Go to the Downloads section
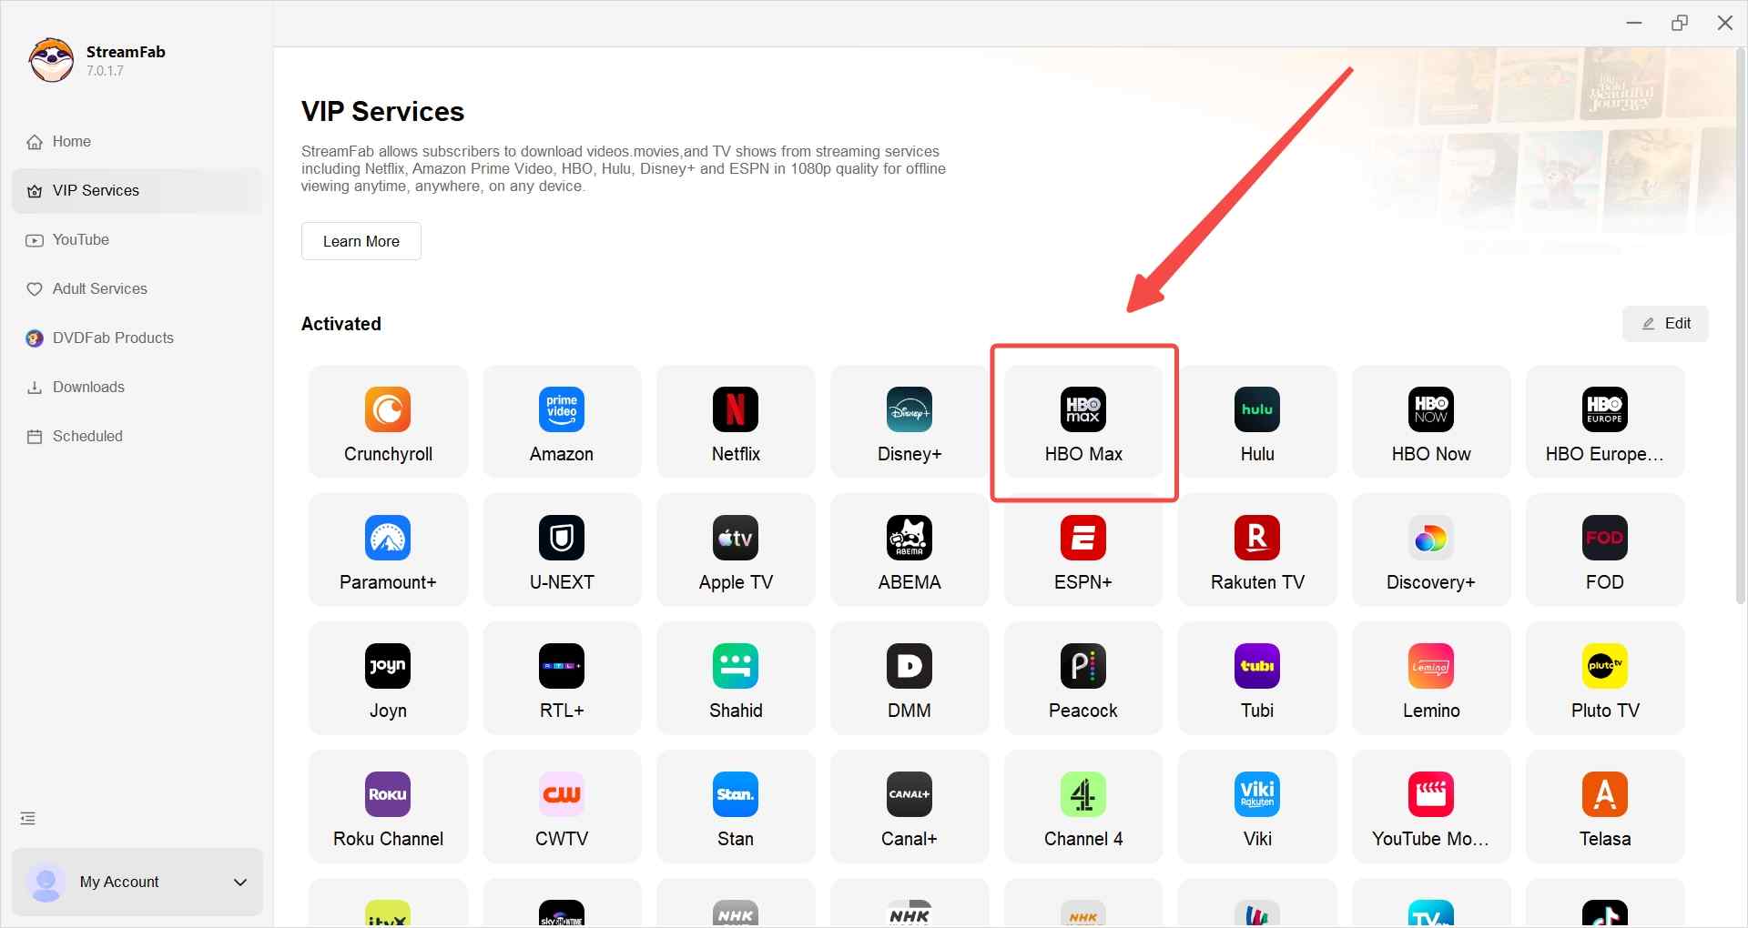 tap(87, 387)
